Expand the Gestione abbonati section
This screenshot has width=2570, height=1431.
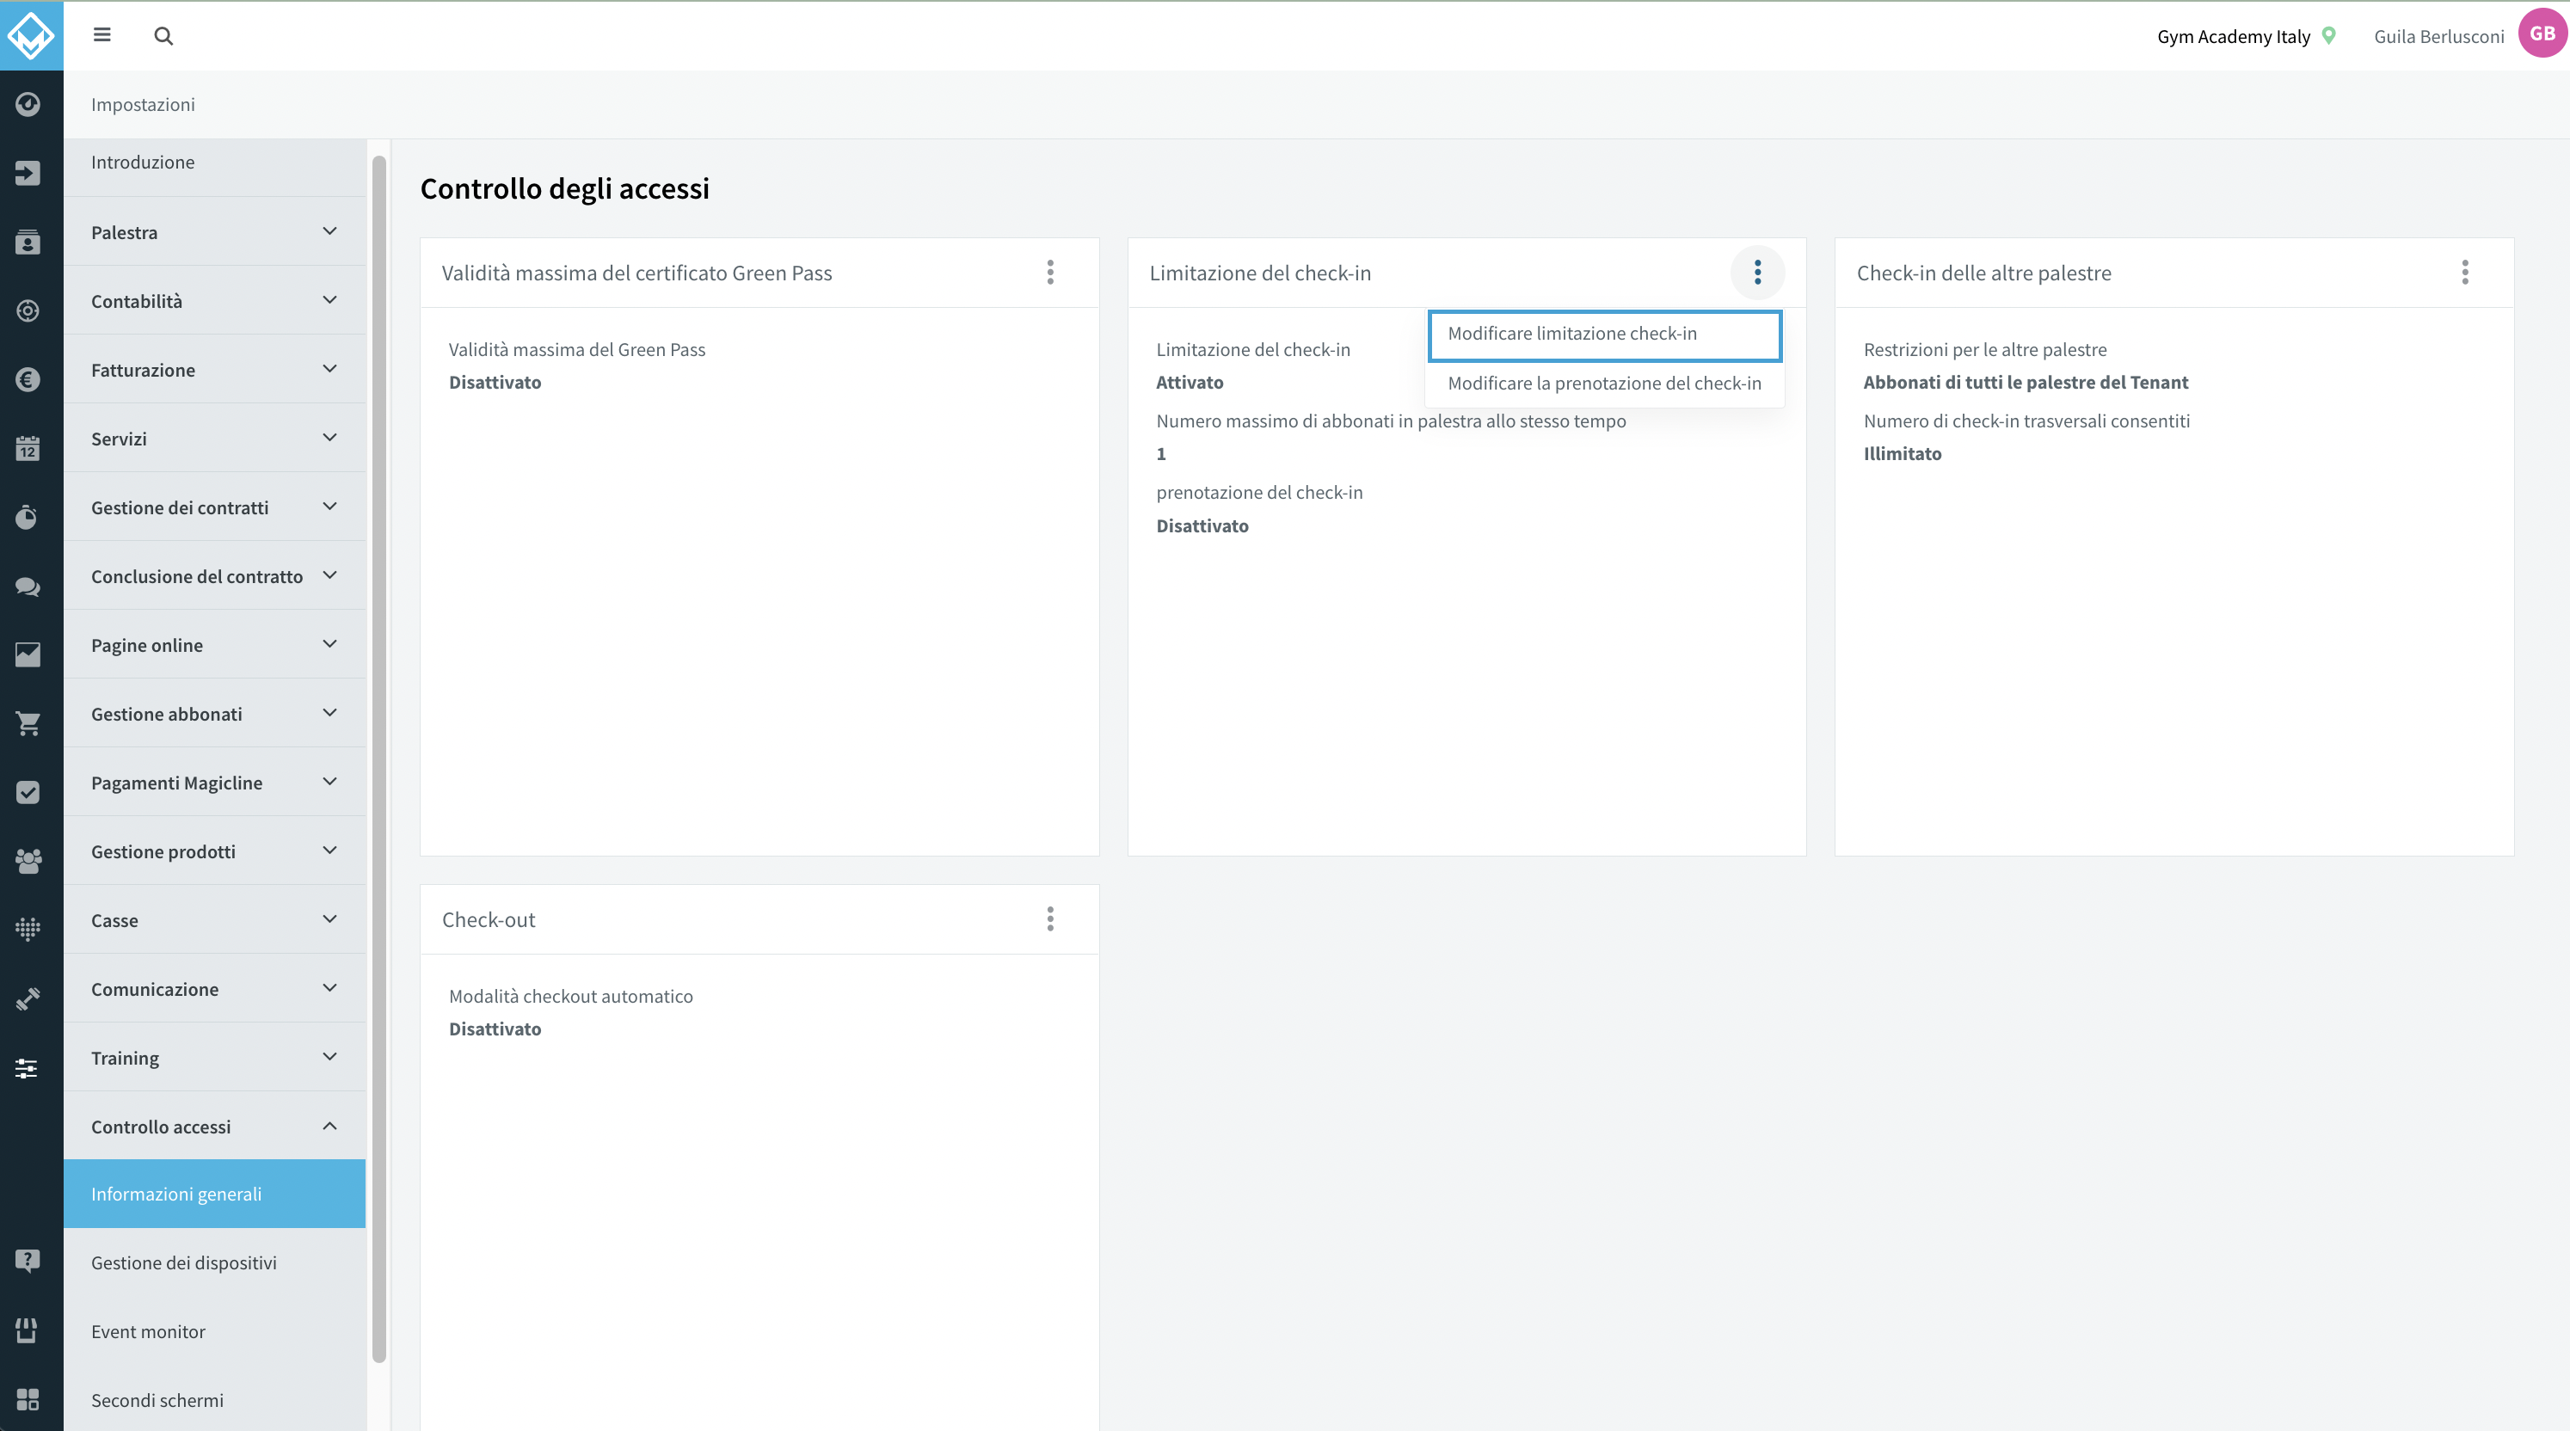click(214, 713)
